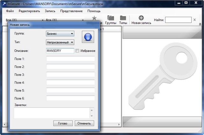Click into the Найти search field

point(178,20)
